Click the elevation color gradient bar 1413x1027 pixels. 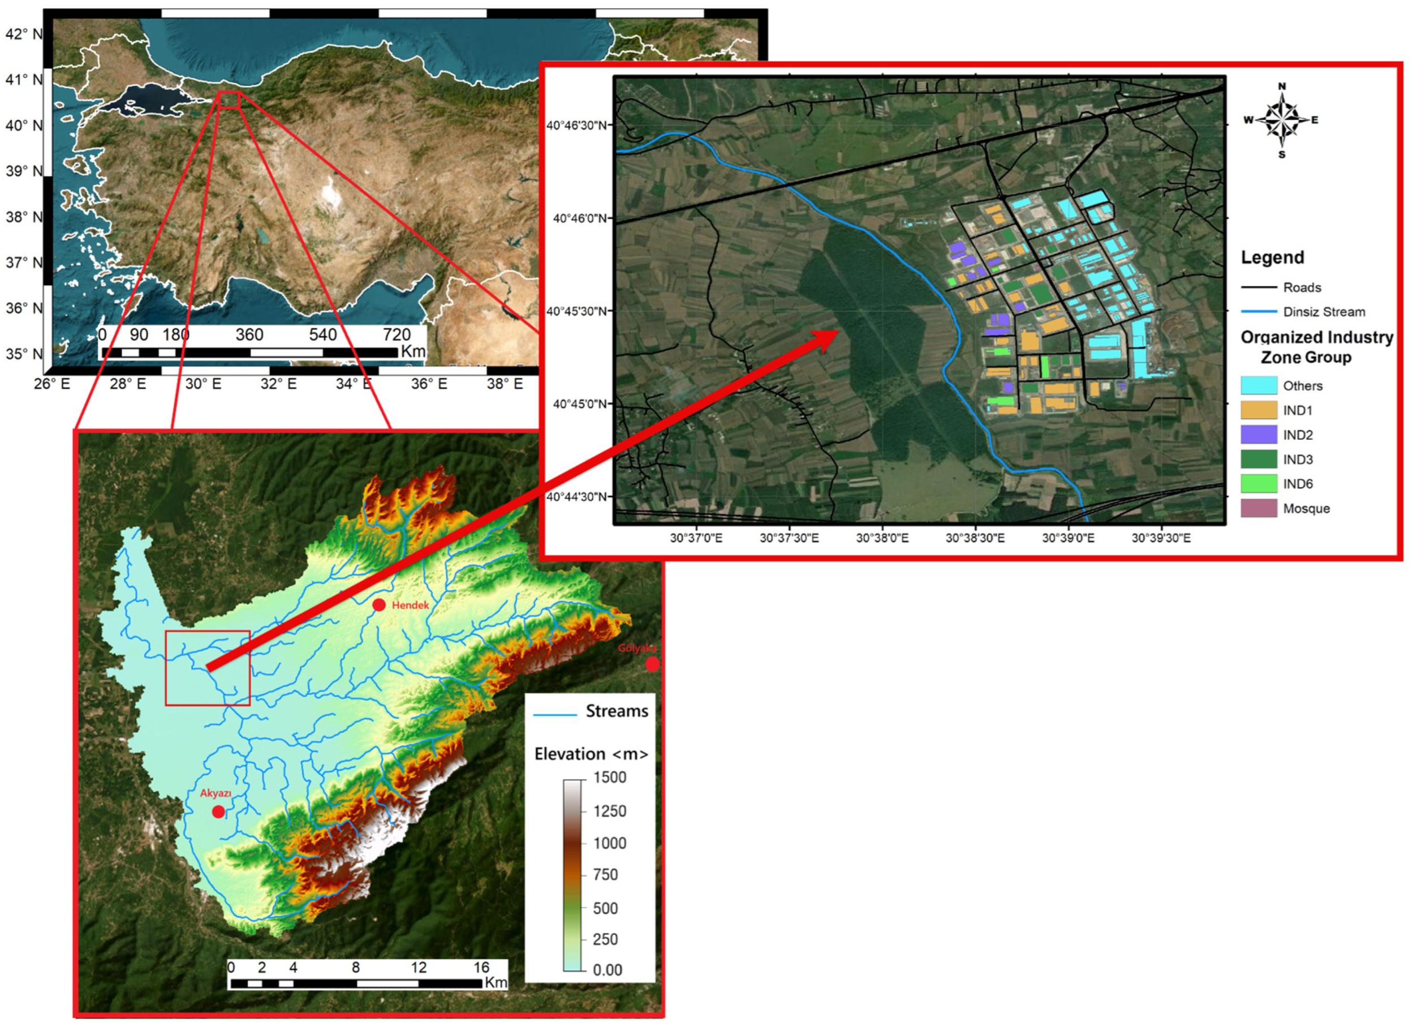pyautogui.click(x=572, y=875)
